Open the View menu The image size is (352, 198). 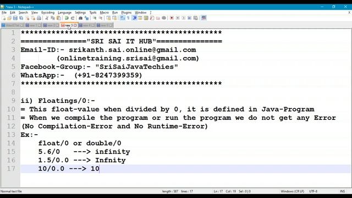(34, 13)
